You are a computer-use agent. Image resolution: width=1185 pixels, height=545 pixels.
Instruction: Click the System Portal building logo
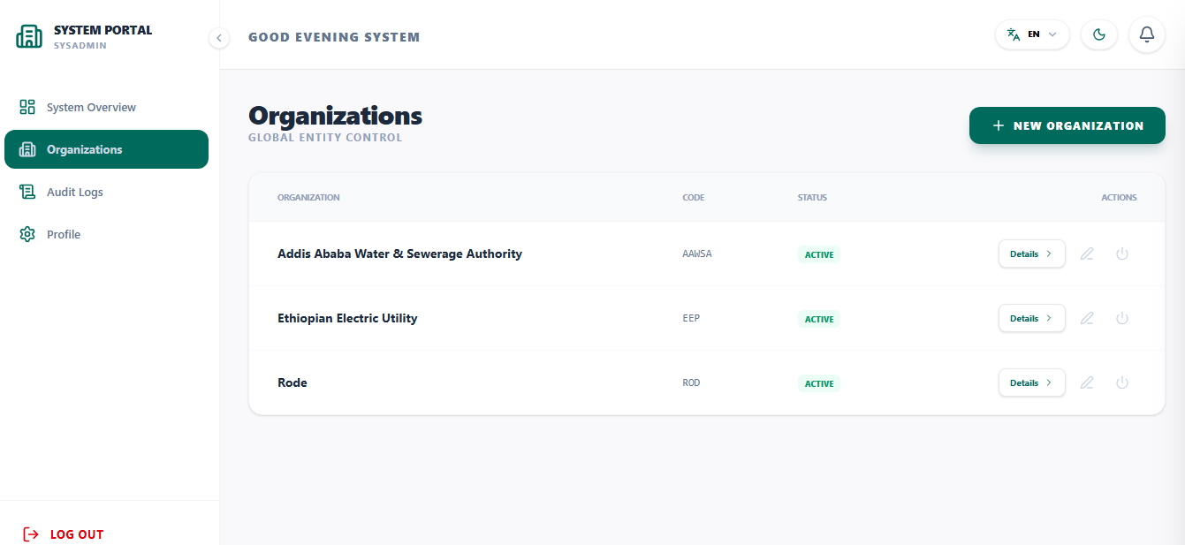29,36
